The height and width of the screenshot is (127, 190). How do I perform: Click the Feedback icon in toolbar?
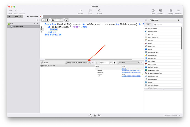coord(160,10)
